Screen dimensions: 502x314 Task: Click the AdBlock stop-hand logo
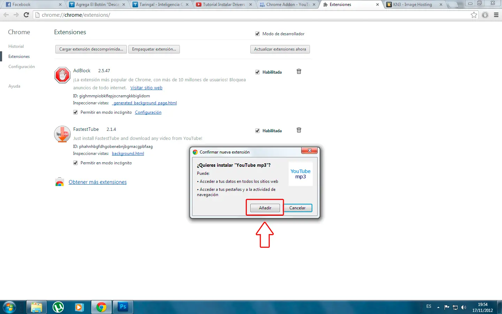click(62, 75)
